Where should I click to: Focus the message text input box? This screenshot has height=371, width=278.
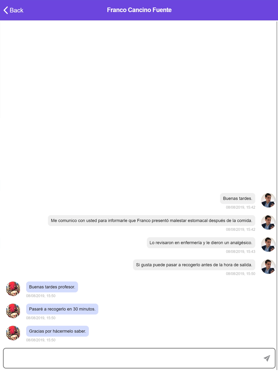[x=139, y=358]
